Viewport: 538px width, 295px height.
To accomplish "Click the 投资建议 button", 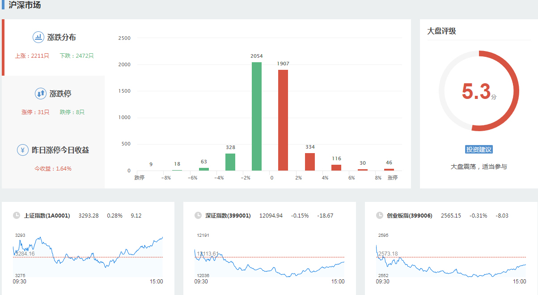I will click(479, 150).
